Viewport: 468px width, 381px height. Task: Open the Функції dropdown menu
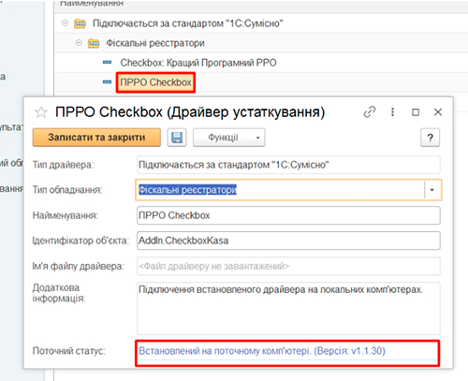coord(229,138)
